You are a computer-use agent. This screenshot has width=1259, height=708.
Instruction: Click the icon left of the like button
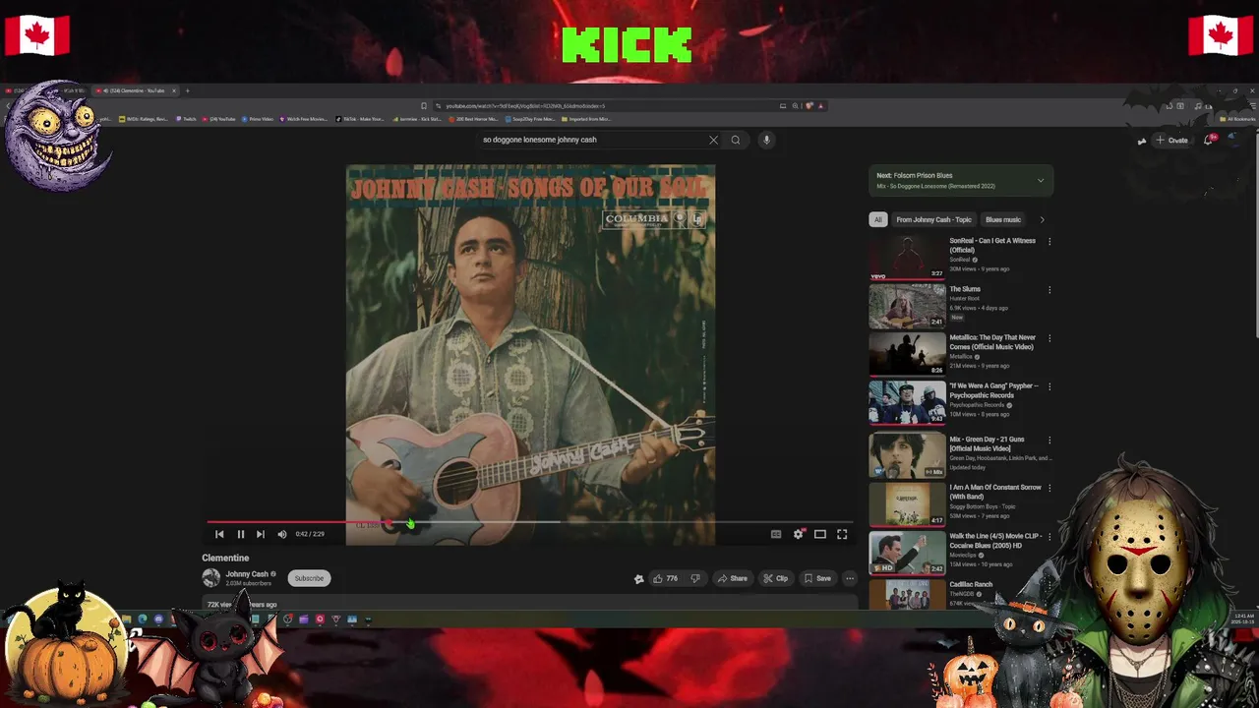[x=638, y=579]
